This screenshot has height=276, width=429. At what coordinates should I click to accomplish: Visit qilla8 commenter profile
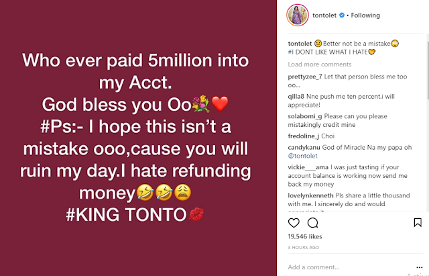coord(296,97)
